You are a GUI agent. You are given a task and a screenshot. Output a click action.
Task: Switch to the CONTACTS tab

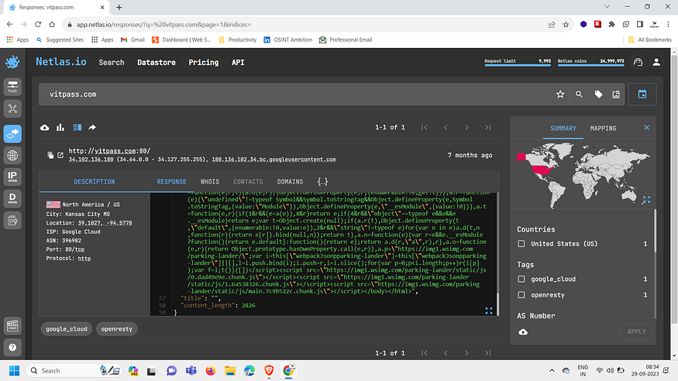[x=248, y=181]
